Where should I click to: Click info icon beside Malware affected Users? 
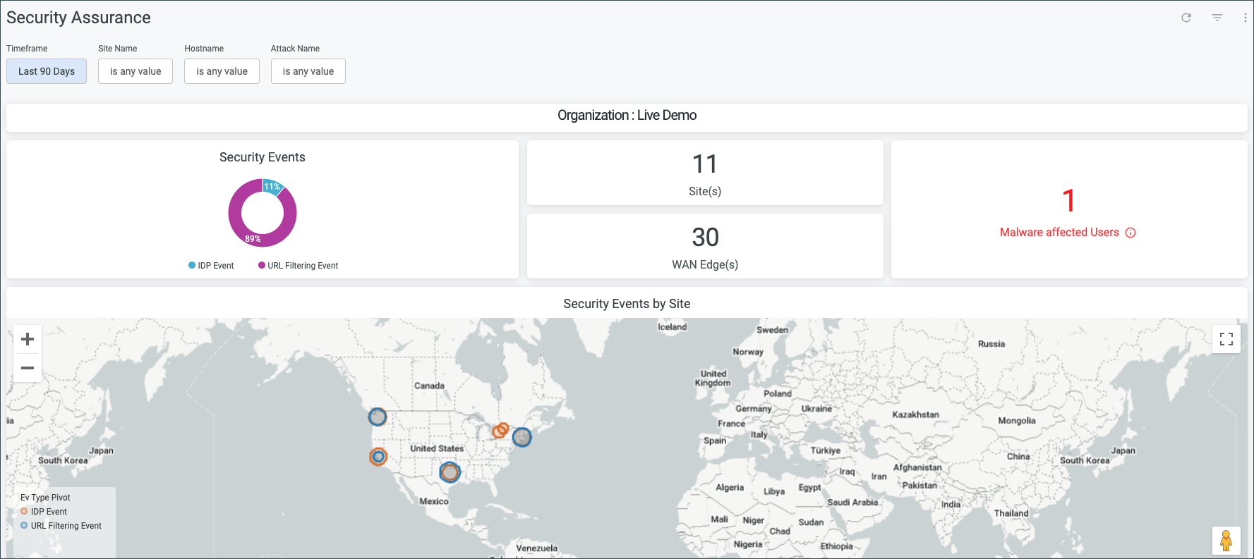1131,233
